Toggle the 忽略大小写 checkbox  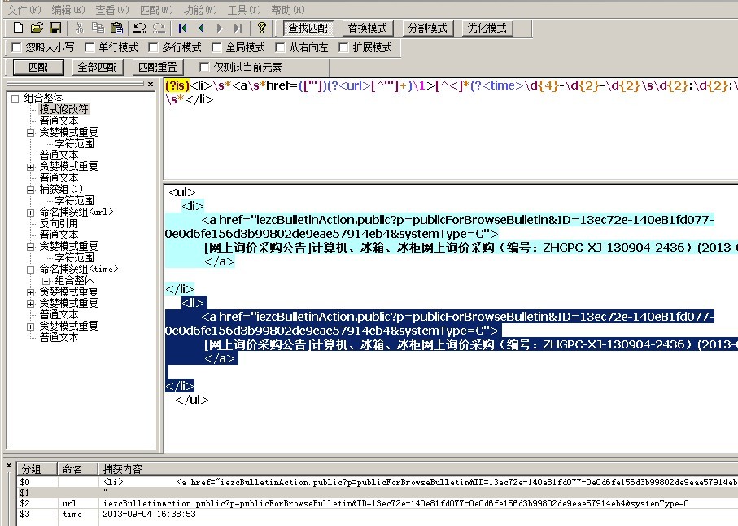(16, 47)
